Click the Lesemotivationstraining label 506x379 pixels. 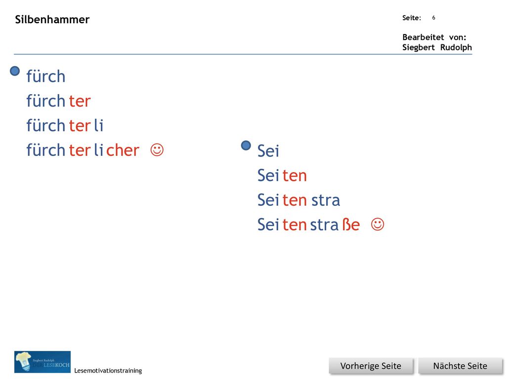click(x=108, y=371)
